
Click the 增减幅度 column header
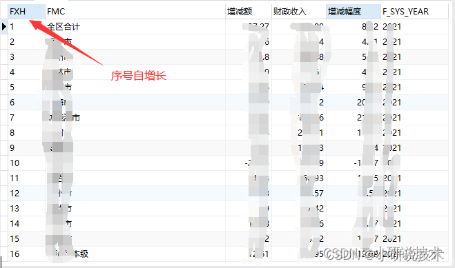(x=354, y=12)
